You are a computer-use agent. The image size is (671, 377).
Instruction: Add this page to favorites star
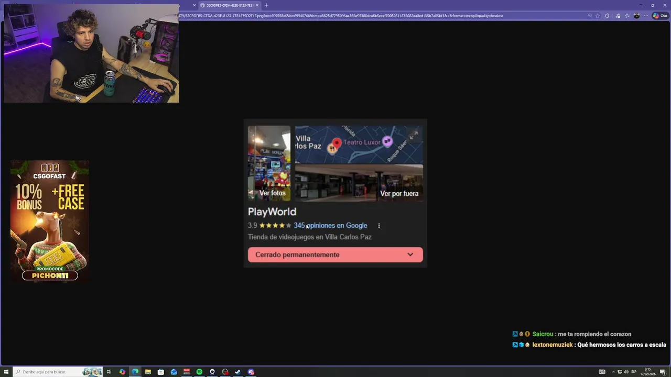pos(598,16)
